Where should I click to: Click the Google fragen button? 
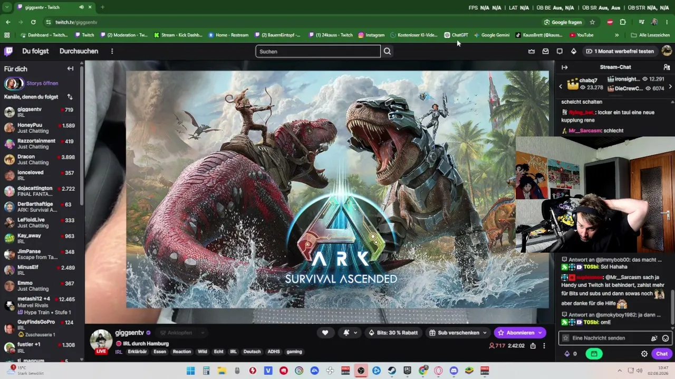tap(563, 22)
